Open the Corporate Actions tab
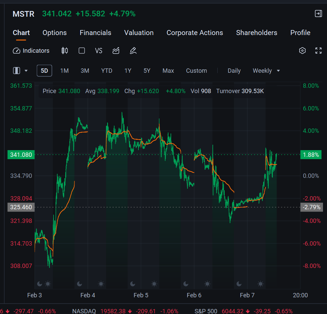327x314 pixels. pyautogui.click(x=195, y=33)
